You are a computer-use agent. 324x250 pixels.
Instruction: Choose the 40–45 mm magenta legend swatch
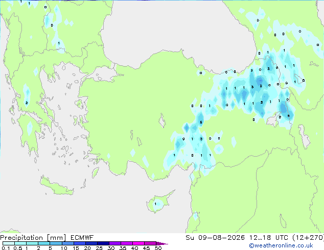138,243
